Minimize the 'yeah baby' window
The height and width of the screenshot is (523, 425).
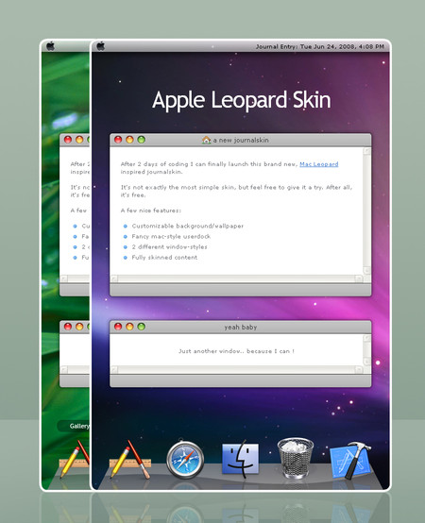pyautogui.click(x=129, y=327)
